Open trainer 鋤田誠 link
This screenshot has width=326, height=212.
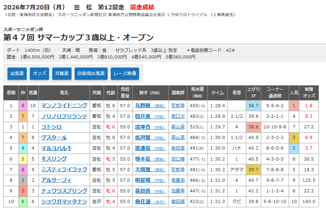[178, 202]
